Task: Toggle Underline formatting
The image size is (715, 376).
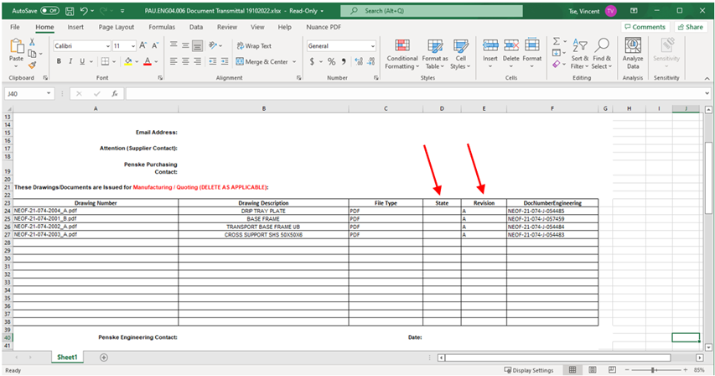Action: tap(82, 61)
